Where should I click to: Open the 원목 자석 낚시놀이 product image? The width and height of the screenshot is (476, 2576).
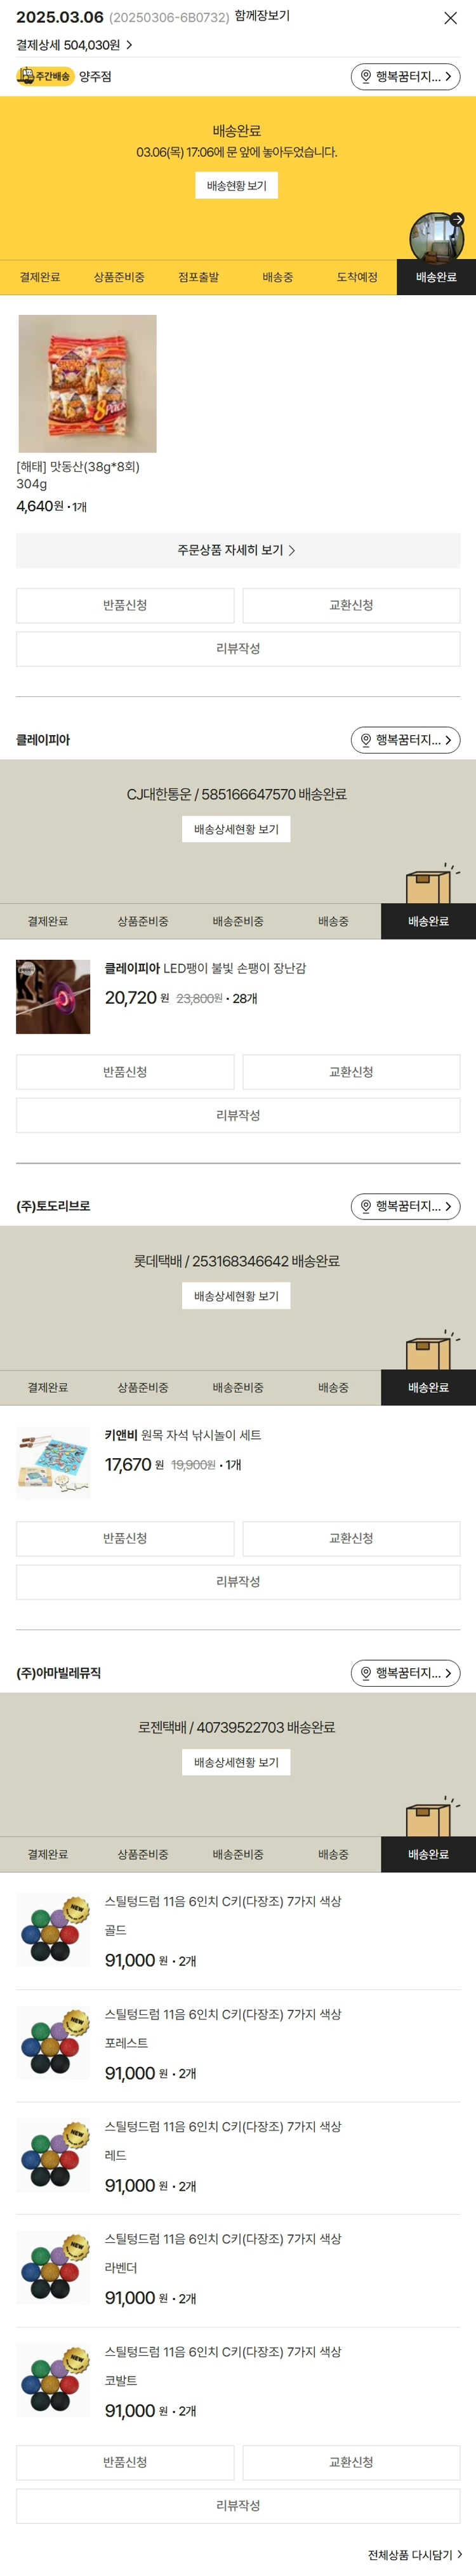pyautogui.click(x=53, y=1463)
